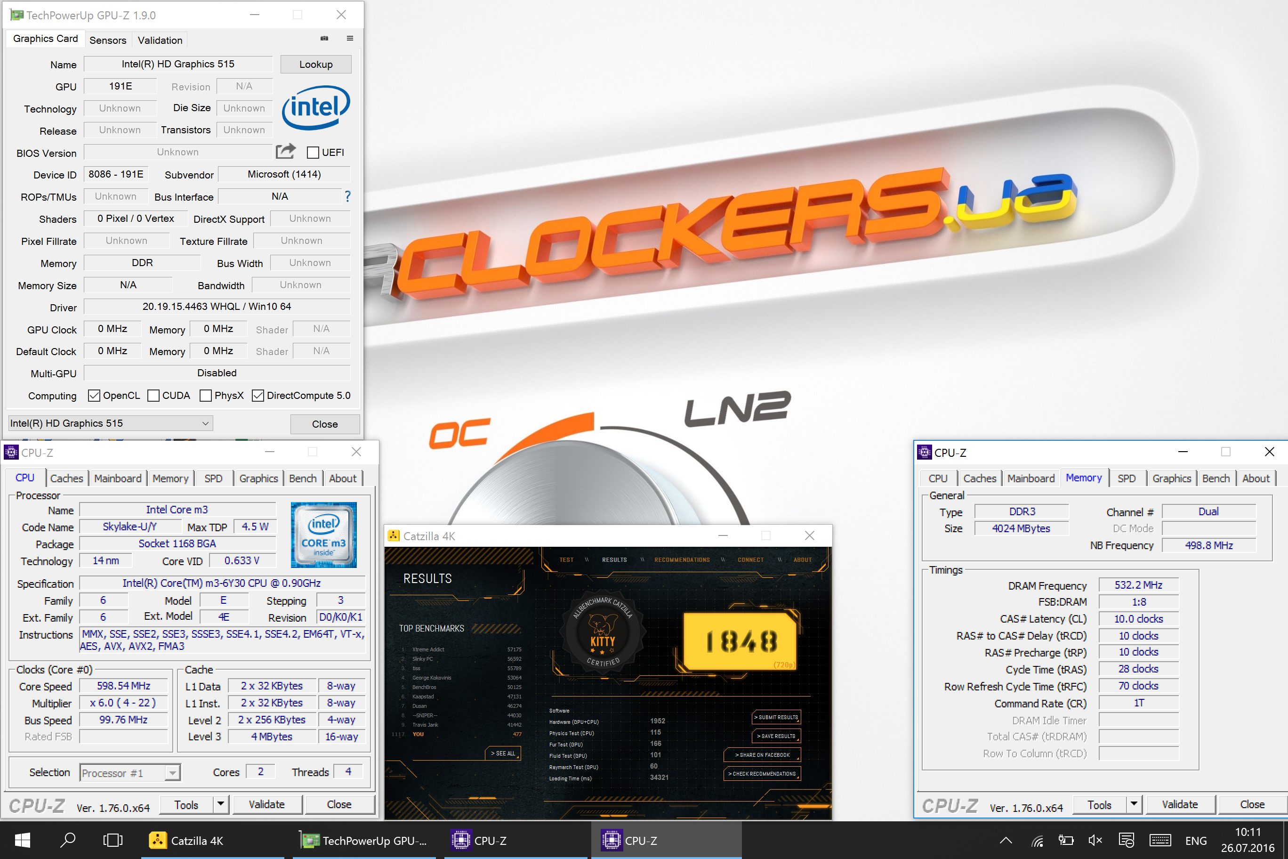Click the GPU-Z Lookup button
The height and width of the screenshot is (859, 1288).
point(316,64)
